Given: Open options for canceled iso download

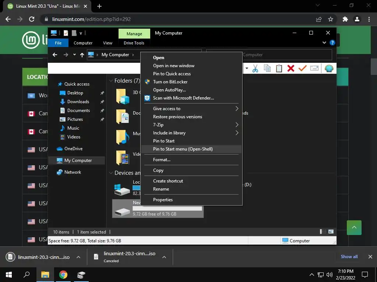Looking at the screenshot, I should [x=164, y=257].
